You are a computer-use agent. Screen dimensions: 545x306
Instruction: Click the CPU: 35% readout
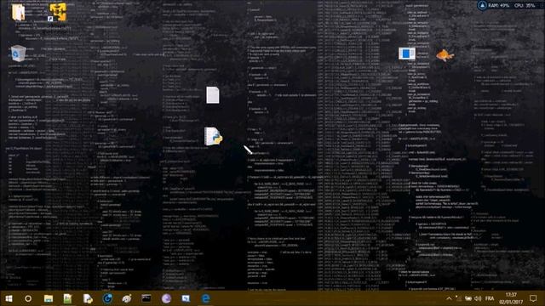point(525,6)
